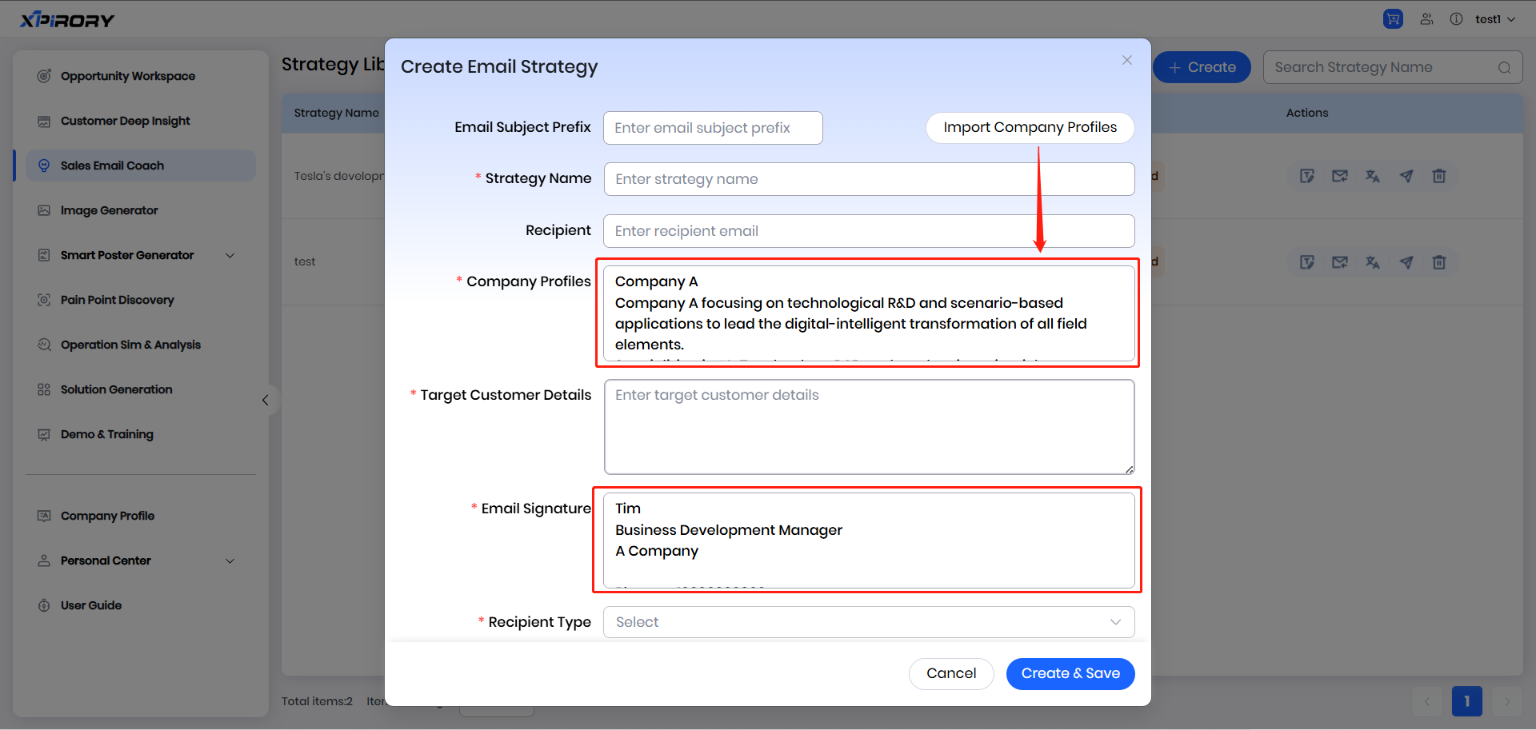Collapse the left sidebar panel
Viewport: 1536px width, 730px height.
pos(266,400)
